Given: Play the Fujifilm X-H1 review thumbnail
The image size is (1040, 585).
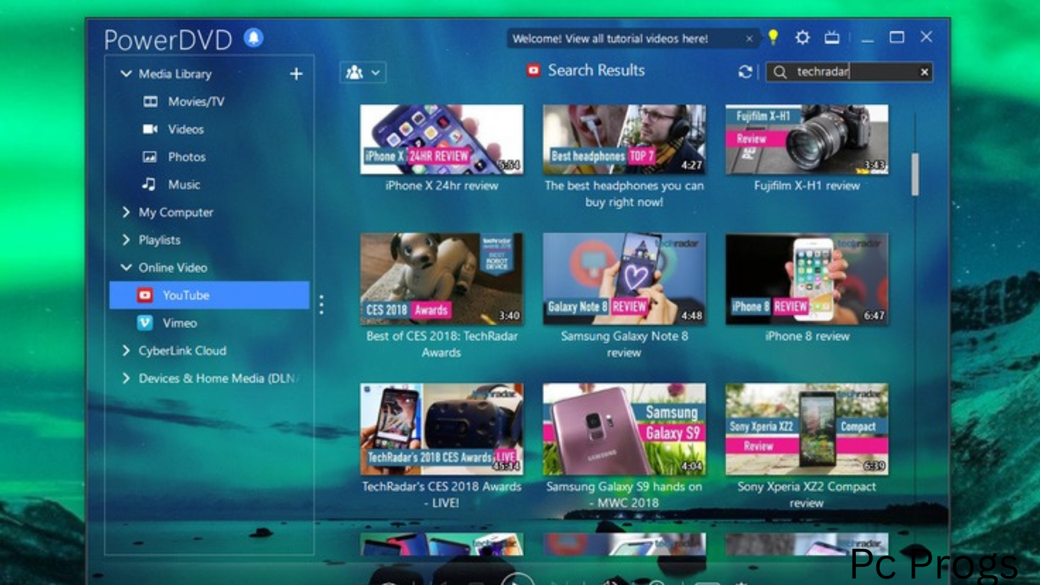Looking at the screenshot, I should click(807, 139).
